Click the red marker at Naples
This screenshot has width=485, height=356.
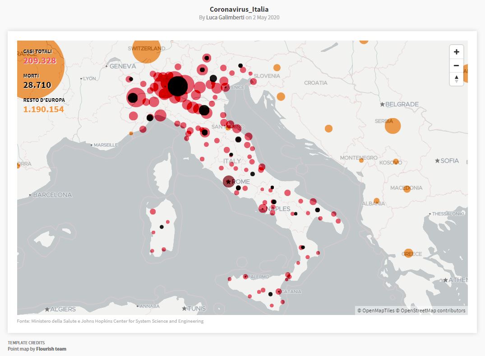click(263, 208)
